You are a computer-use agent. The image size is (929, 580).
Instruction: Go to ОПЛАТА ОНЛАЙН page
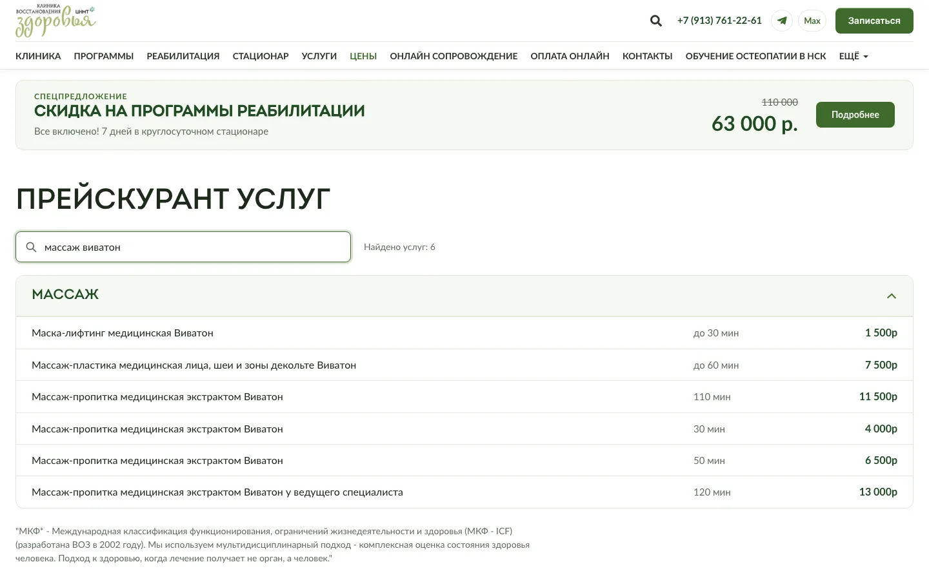pos(570,56)
